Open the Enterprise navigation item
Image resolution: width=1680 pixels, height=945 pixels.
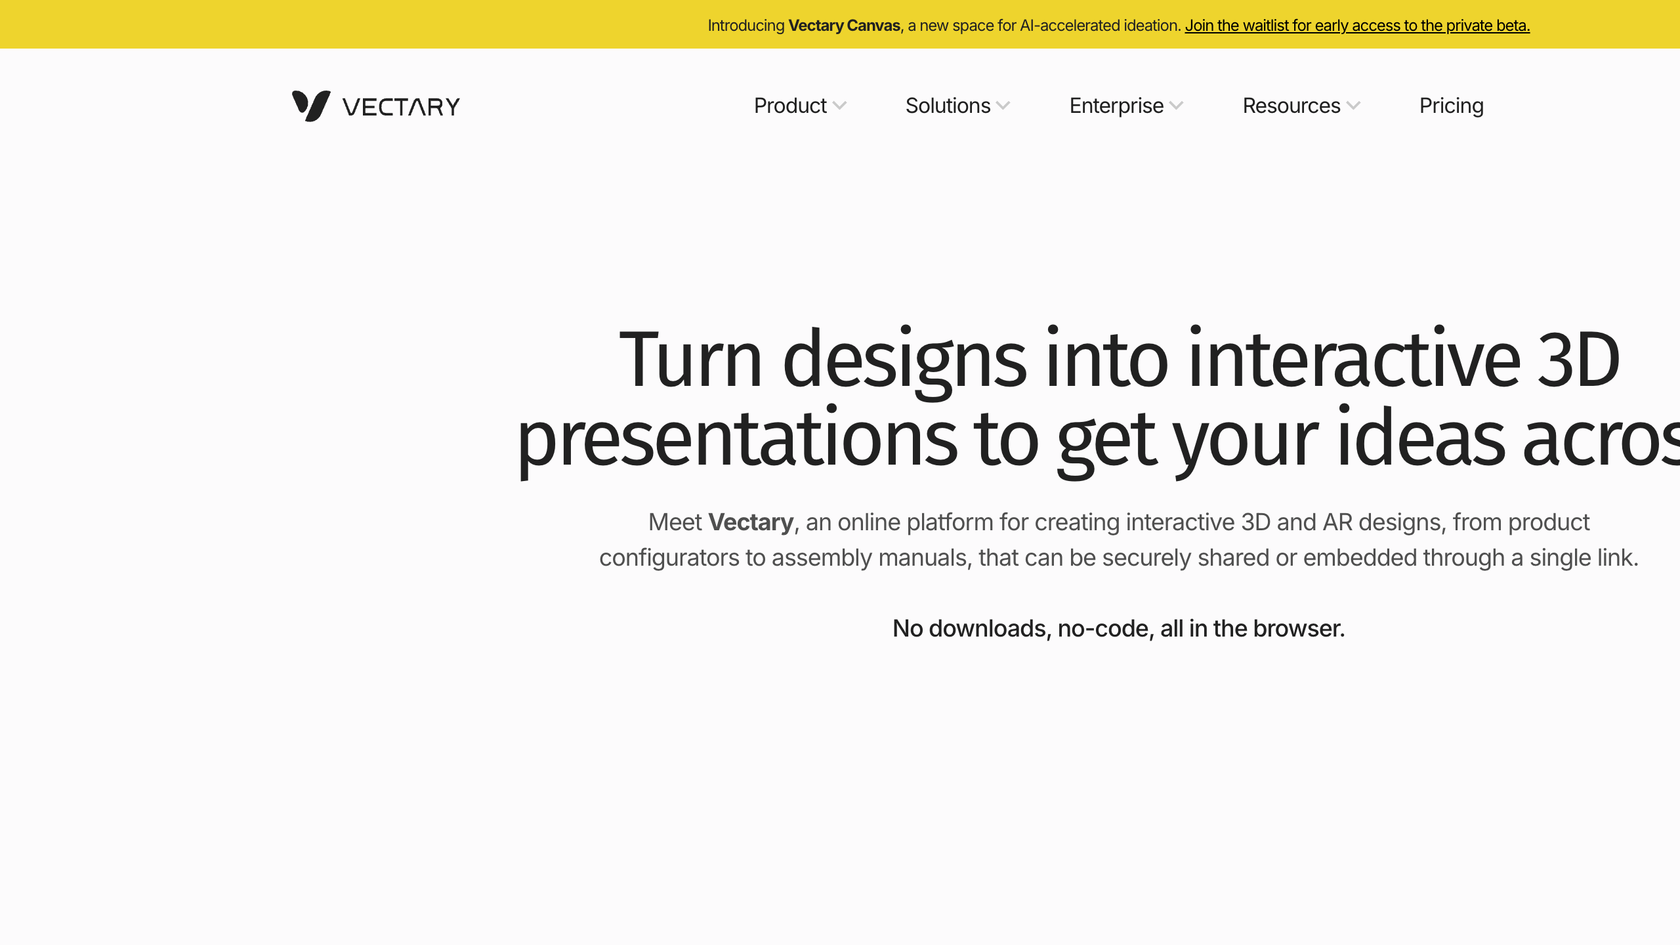pos(1116,106)
